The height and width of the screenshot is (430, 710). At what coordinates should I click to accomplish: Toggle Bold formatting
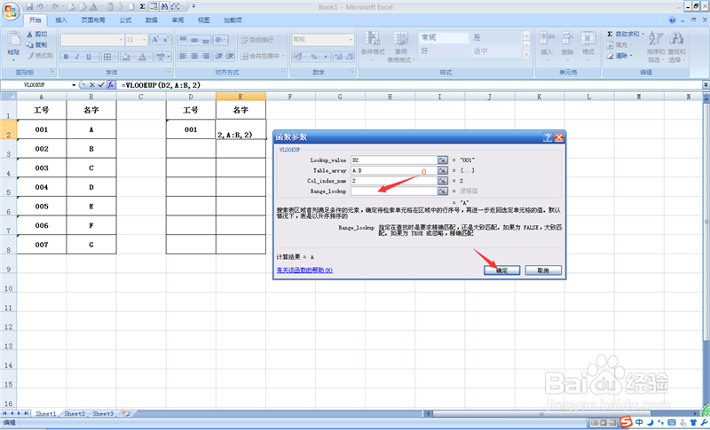pyautogui.click(x=66, y=57)
